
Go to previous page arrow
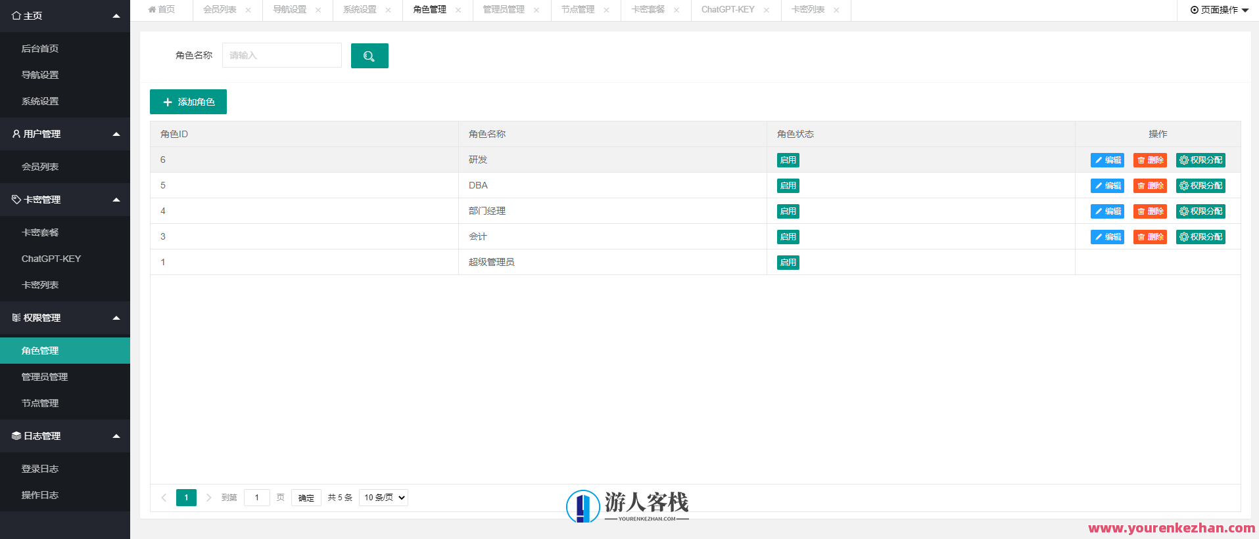point(164,498)
